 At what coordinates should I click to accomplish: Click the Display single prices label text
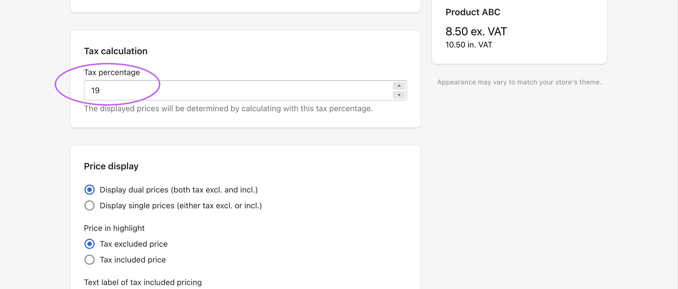tap(181, 205)
